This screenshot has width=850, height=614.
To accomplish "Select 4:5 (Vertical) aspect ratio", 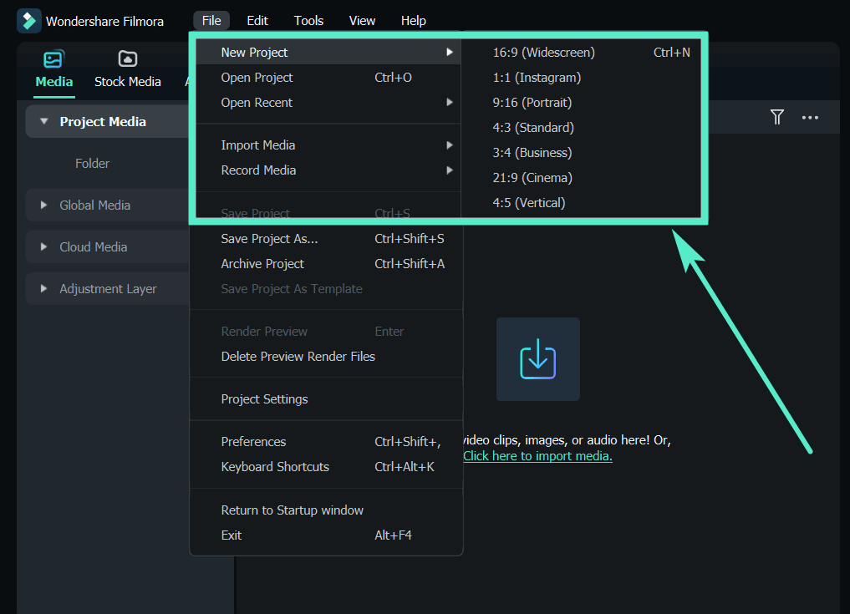I will click(581, 202).
